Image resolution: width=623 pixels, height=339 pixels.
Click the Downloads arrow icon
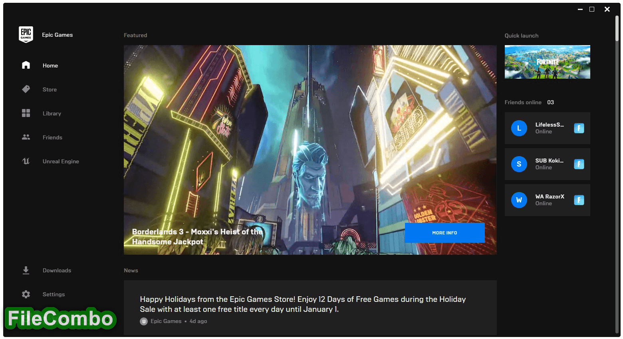pos(26,270)
